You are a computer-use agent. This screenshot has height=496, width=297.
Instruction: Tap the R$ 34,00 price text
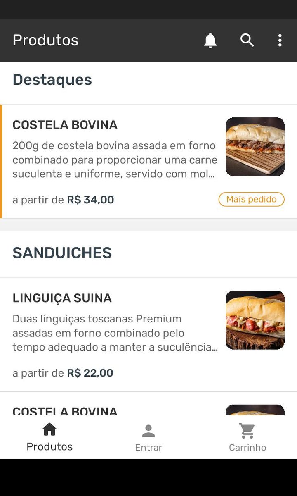(90, 200)
